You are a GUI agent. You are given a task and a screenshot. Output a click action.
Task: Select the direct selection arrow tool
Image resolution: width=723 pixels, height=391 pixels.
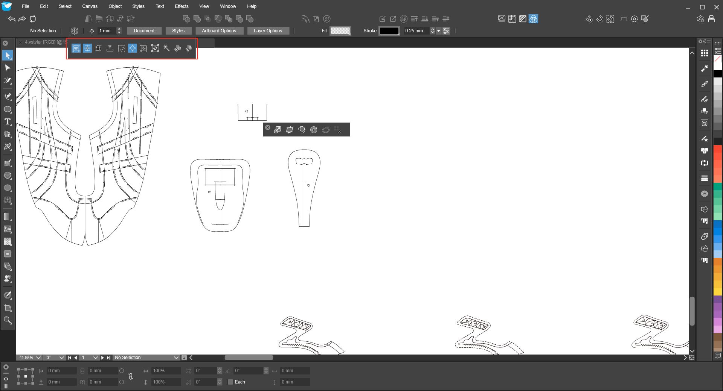point(8,68)
